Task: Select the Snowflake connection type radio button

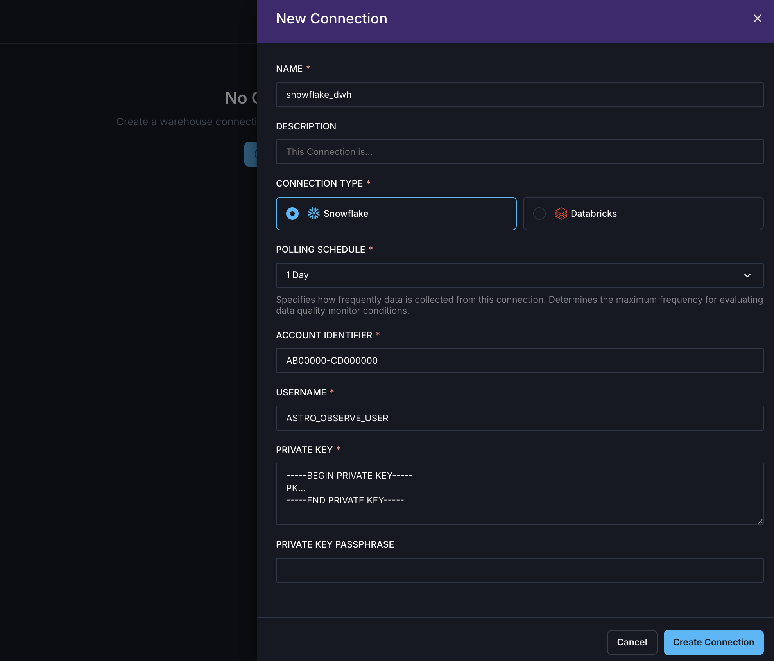Action: pyautogui.click(x=292, y=214)
